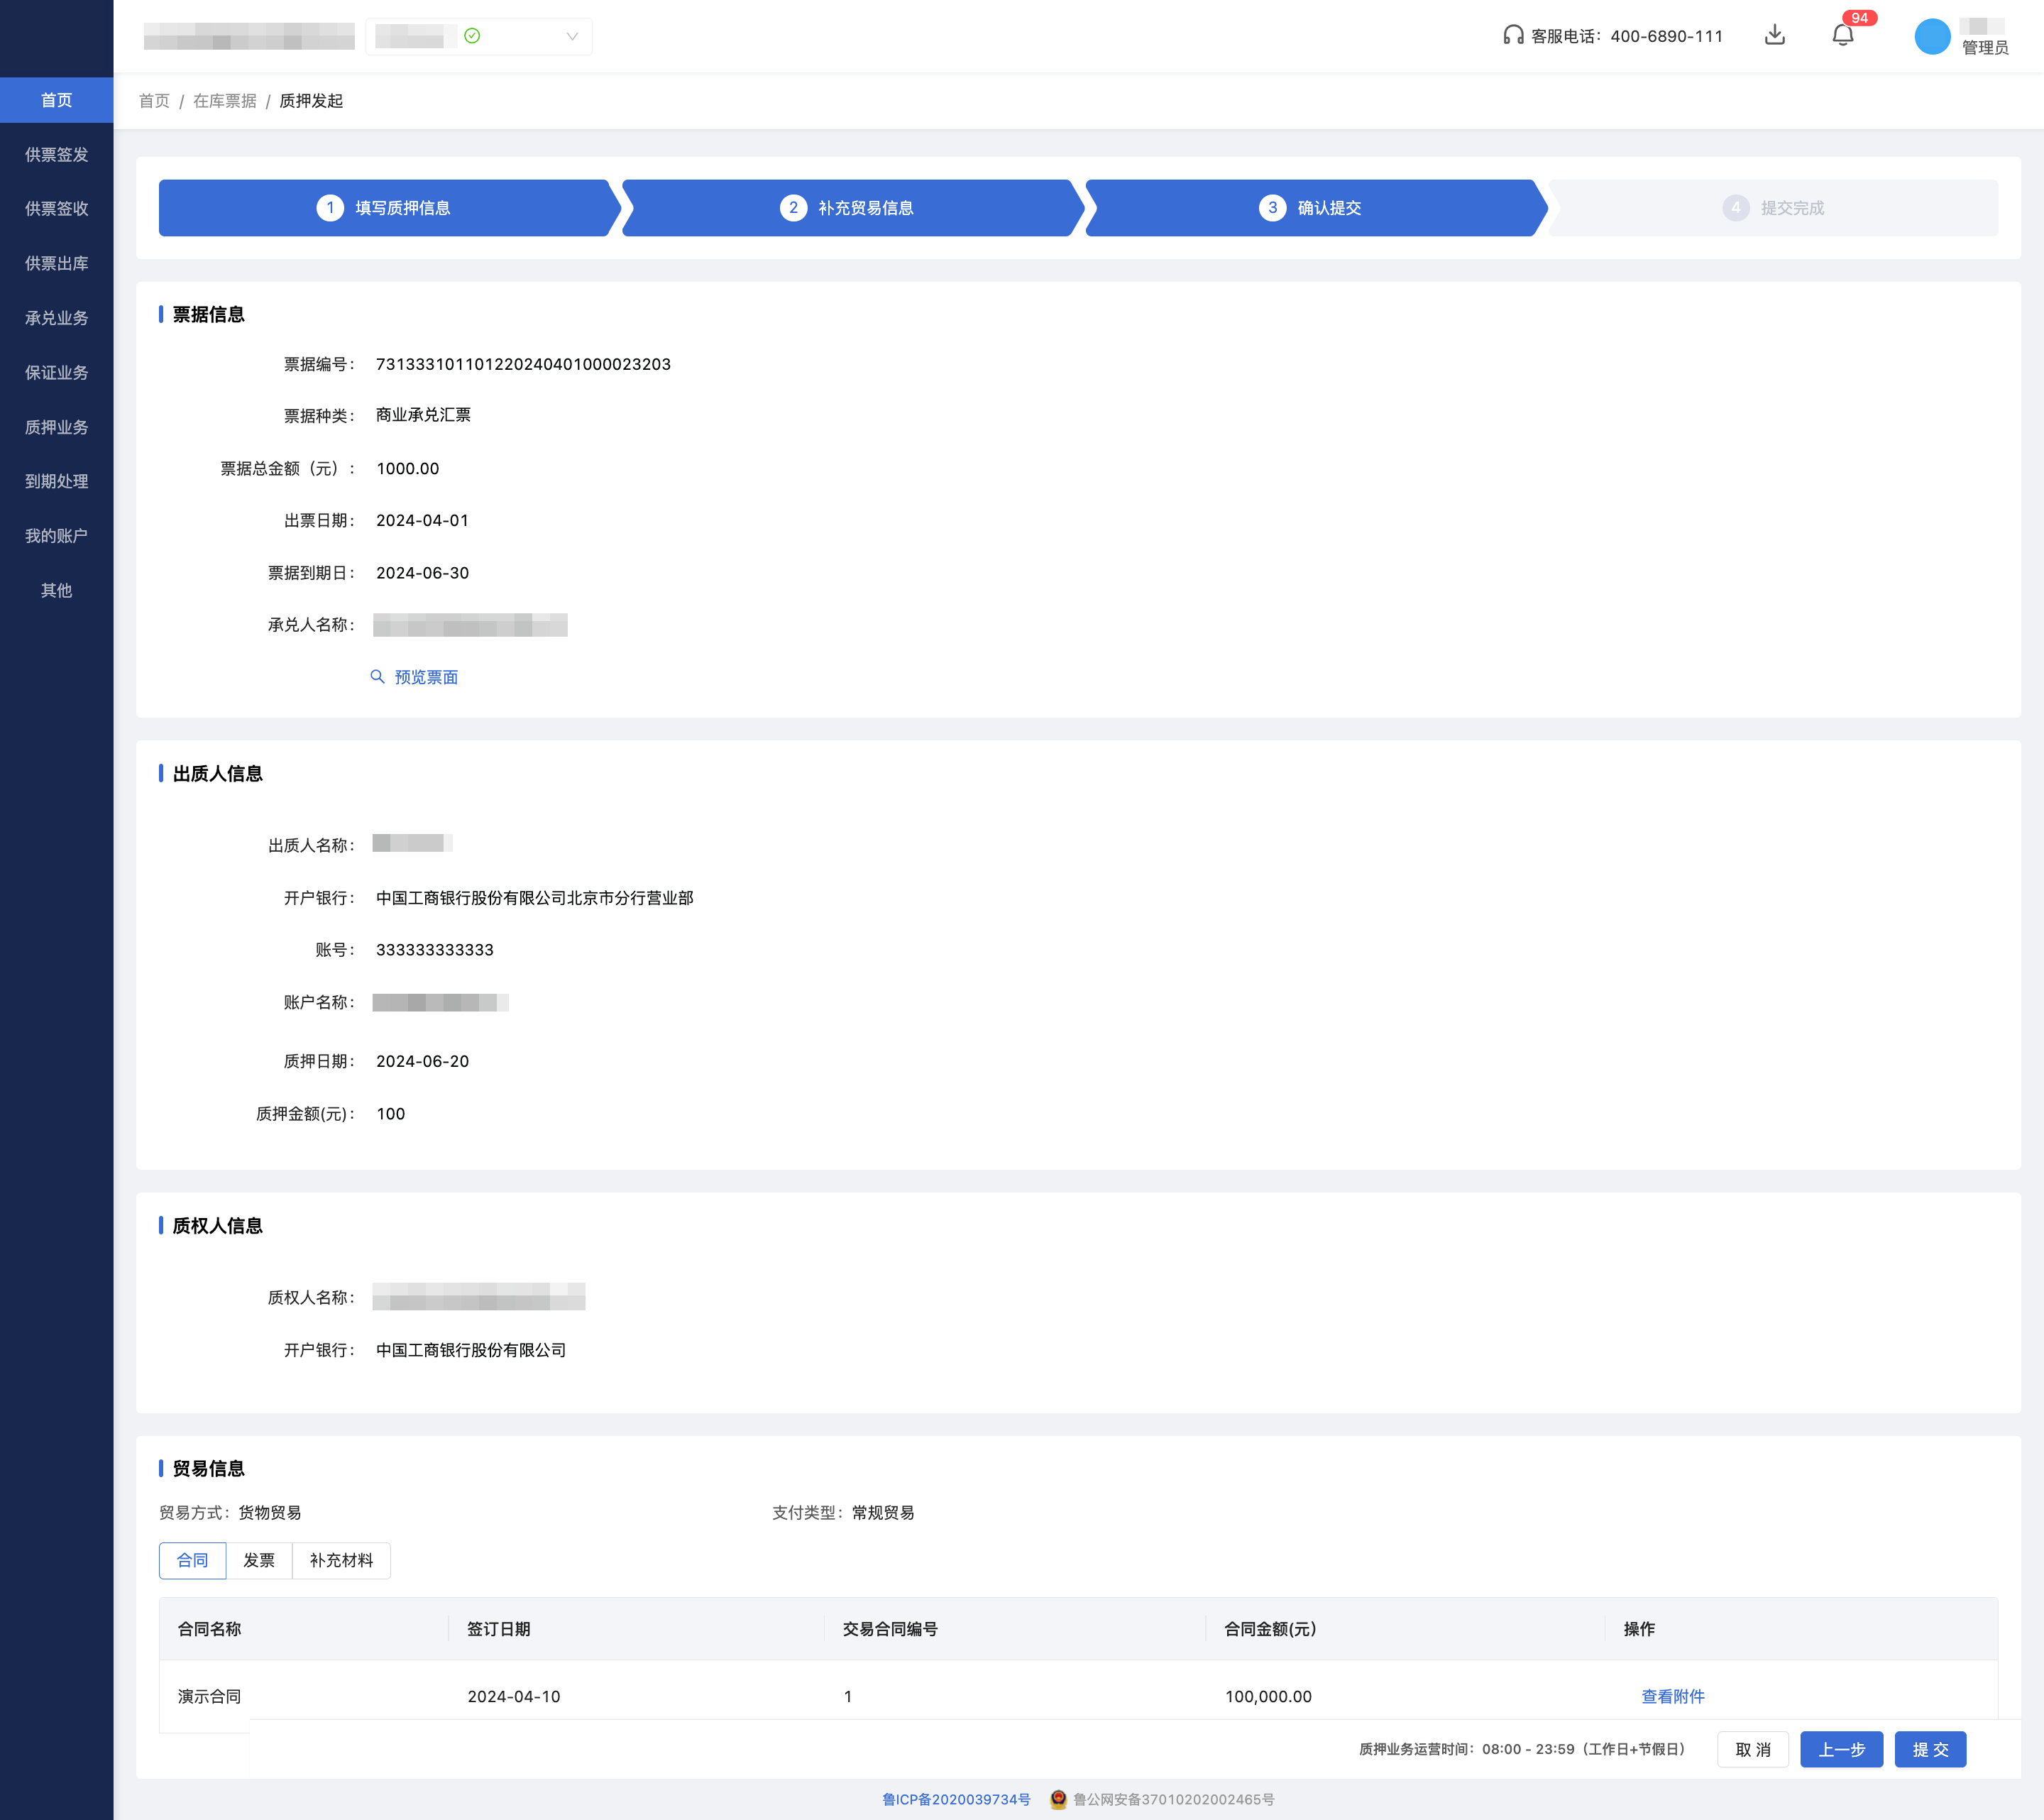The height and width of the screenshot is (1820, 2044).
Task: Open the 质押业务 sidebar menu
Action: [x=57, y=427]
